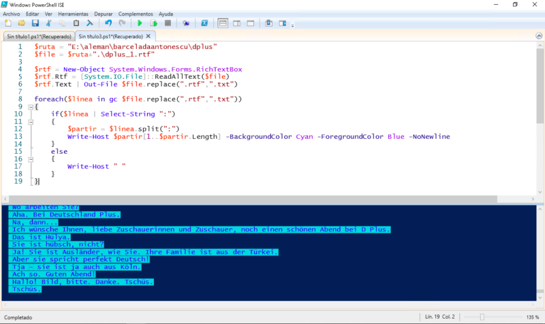Maximize script pane layout icon
The image size is (545, 324).
pyautogui.click(x=250, y=23)
